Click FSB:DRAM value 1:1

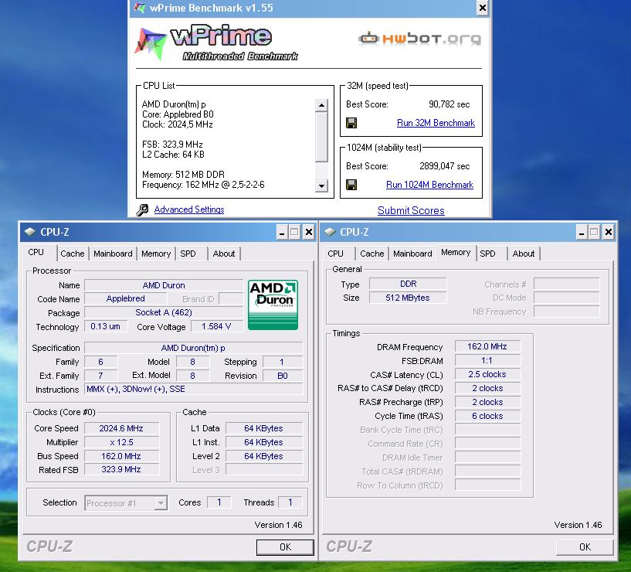487,360
